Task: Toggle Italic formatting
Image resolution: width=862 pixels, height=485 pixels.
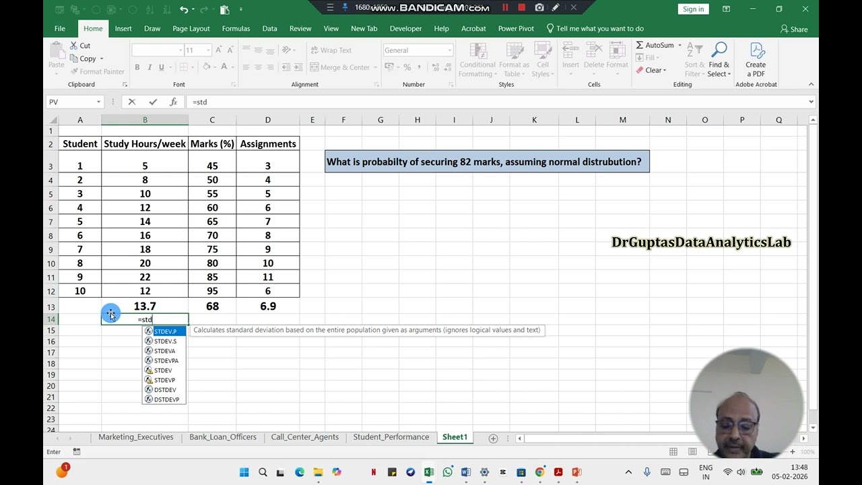Action: click(150, 67)
